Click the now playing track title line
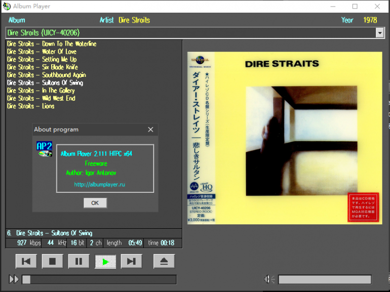This screenshot has width=390, height=292. point(94,233)
